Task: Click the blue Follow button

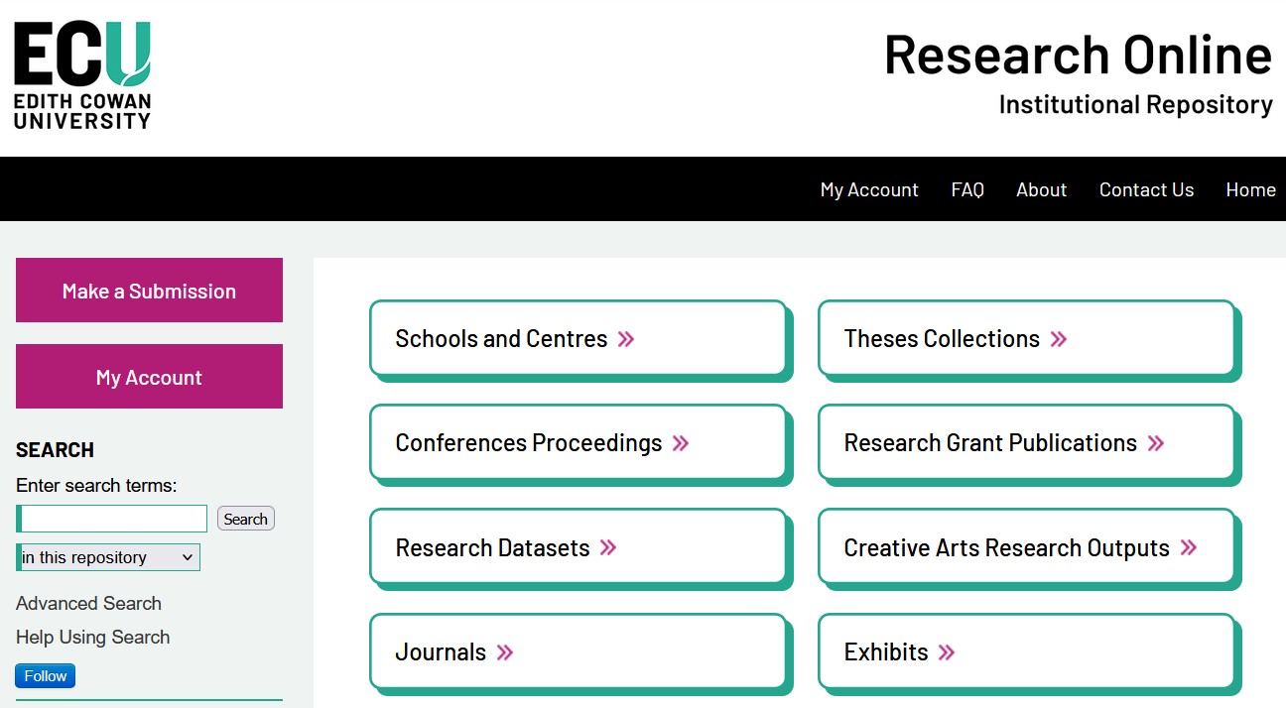Action: [x=46, y=676]
